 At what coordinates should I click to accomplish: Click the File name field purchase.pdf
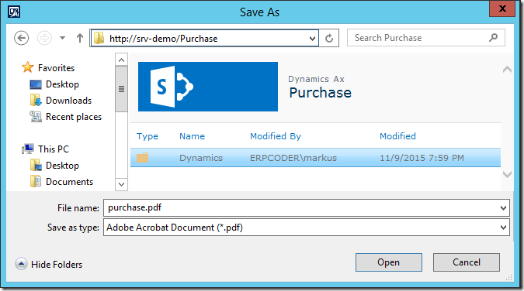pos(307,207)
